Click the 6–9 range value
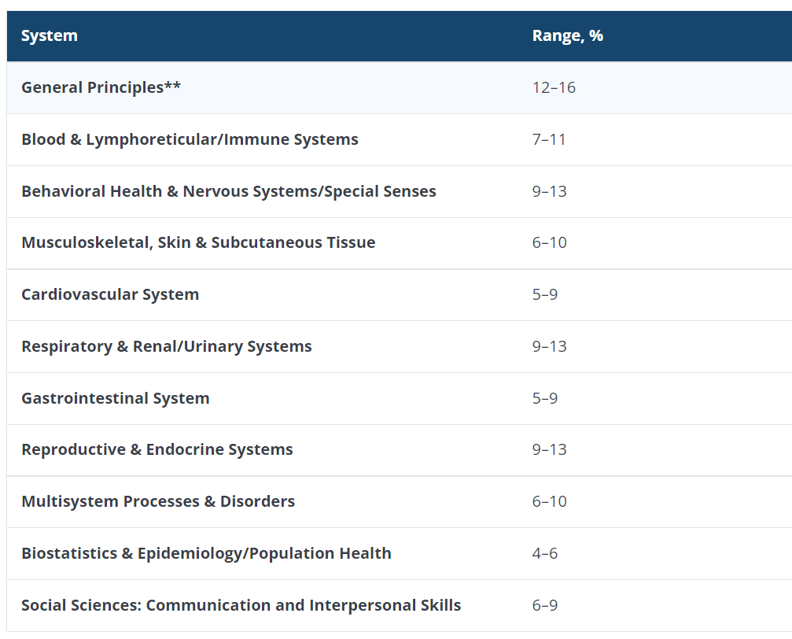Image resolution: width=792 pixels, height=639 pixels. coord(544,605)
